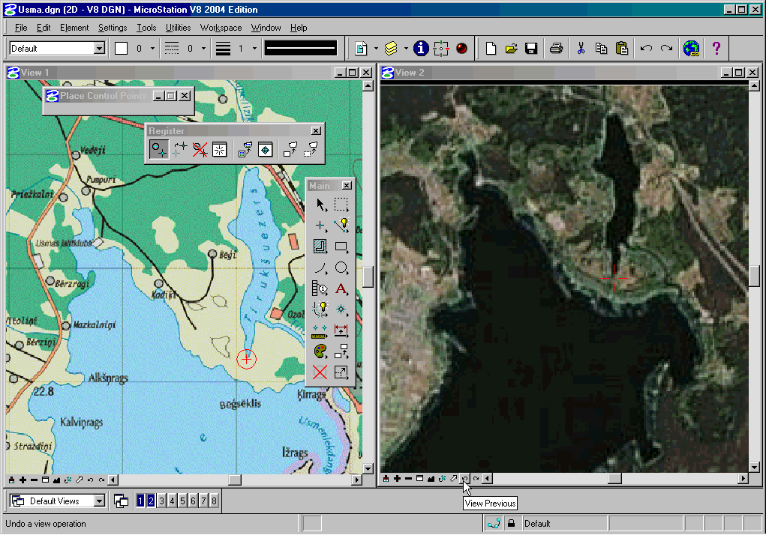Click the Paste clipboard icon

[621, 48]
